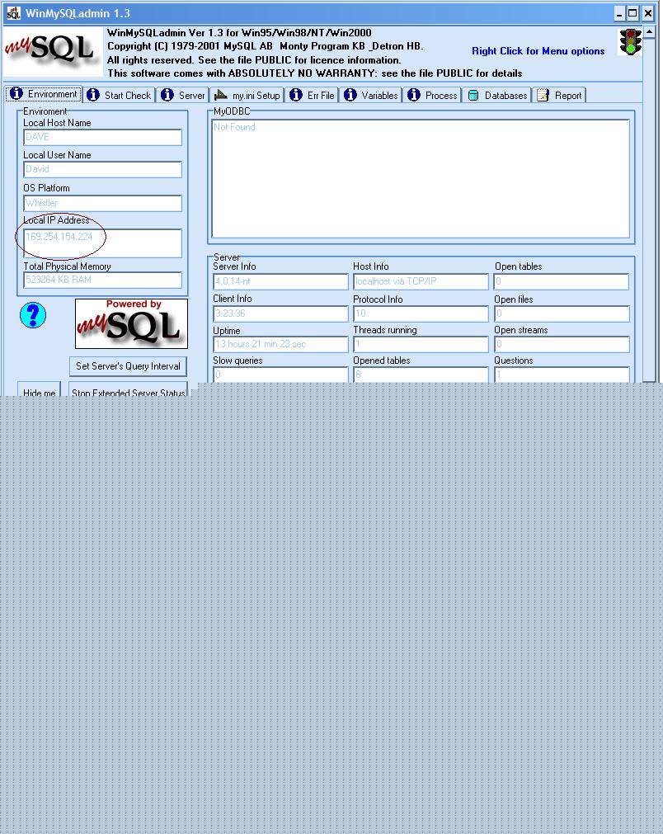Image resolution: width=663 pixels, height=834 pixels.
Task: Click the Uptime field
Action: click(x=280, y=345)
